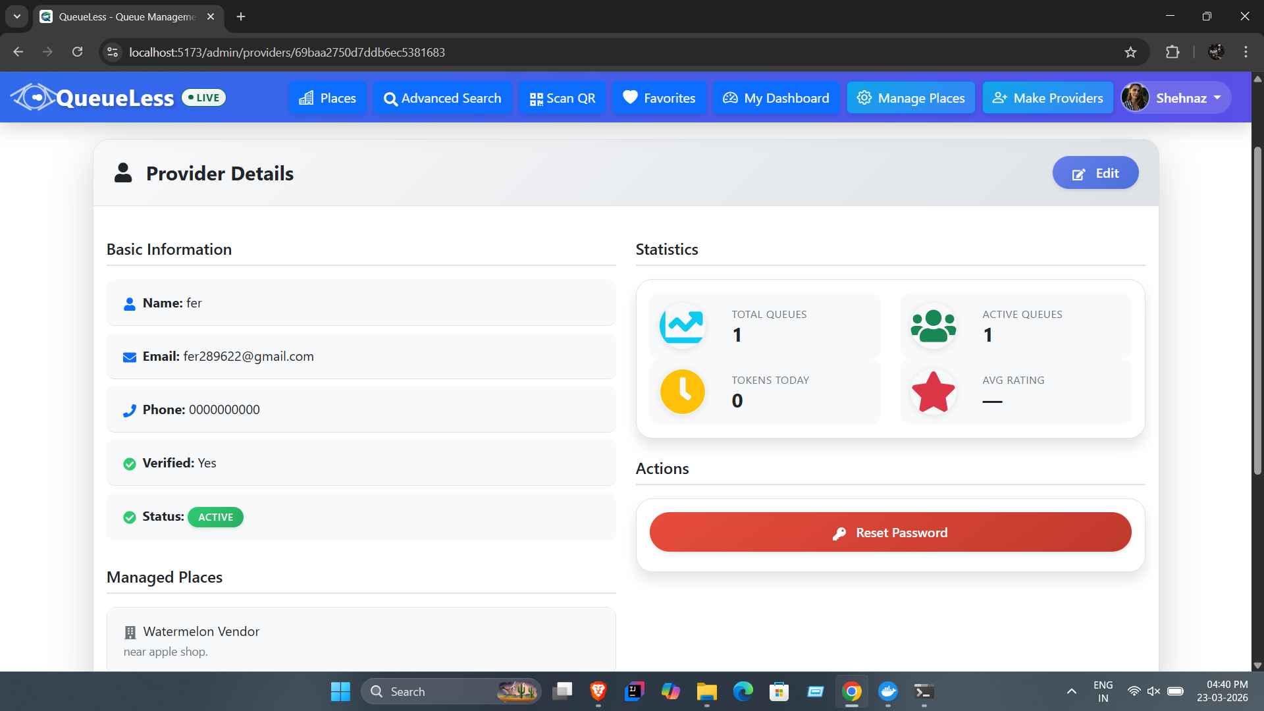Show hidden system tray icons
Screen dimensions: 1264x711
[1072, 691]
